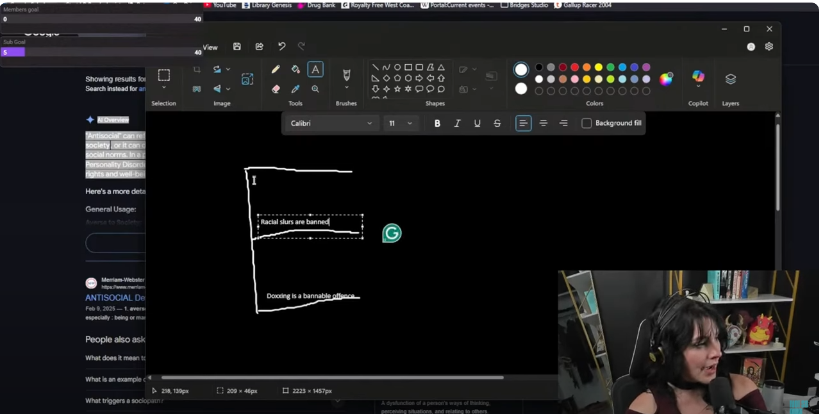Viewport: 832px width, 414px height.
Task: Click the Redo arrow
Action: 301,46
